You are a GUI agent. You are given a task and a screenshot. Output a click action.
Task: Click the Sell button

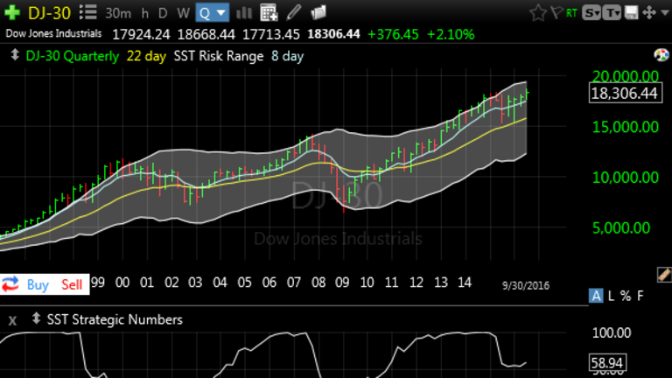tap(72, 284)
